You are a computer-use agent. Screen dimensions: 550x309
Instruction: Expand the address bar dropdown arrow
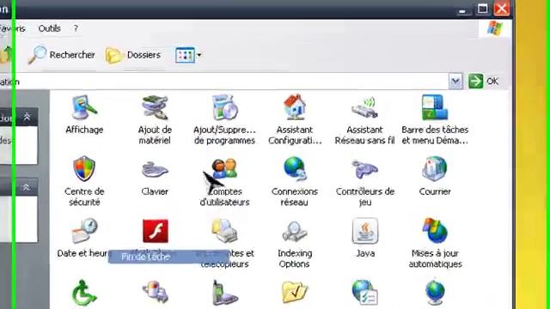pos(455,82)
